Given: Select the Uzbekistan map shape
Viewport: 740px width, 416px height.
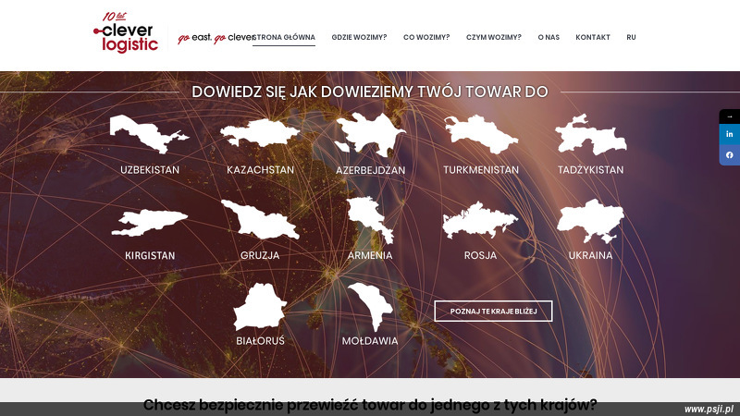Looking at the screenshot, I should (149, 134).
